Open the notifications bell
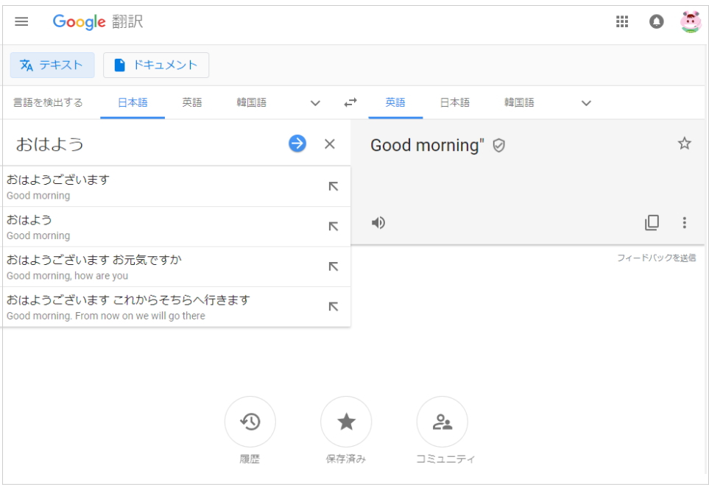The height and width of the screenshot is (485, 709). point(656,22)
